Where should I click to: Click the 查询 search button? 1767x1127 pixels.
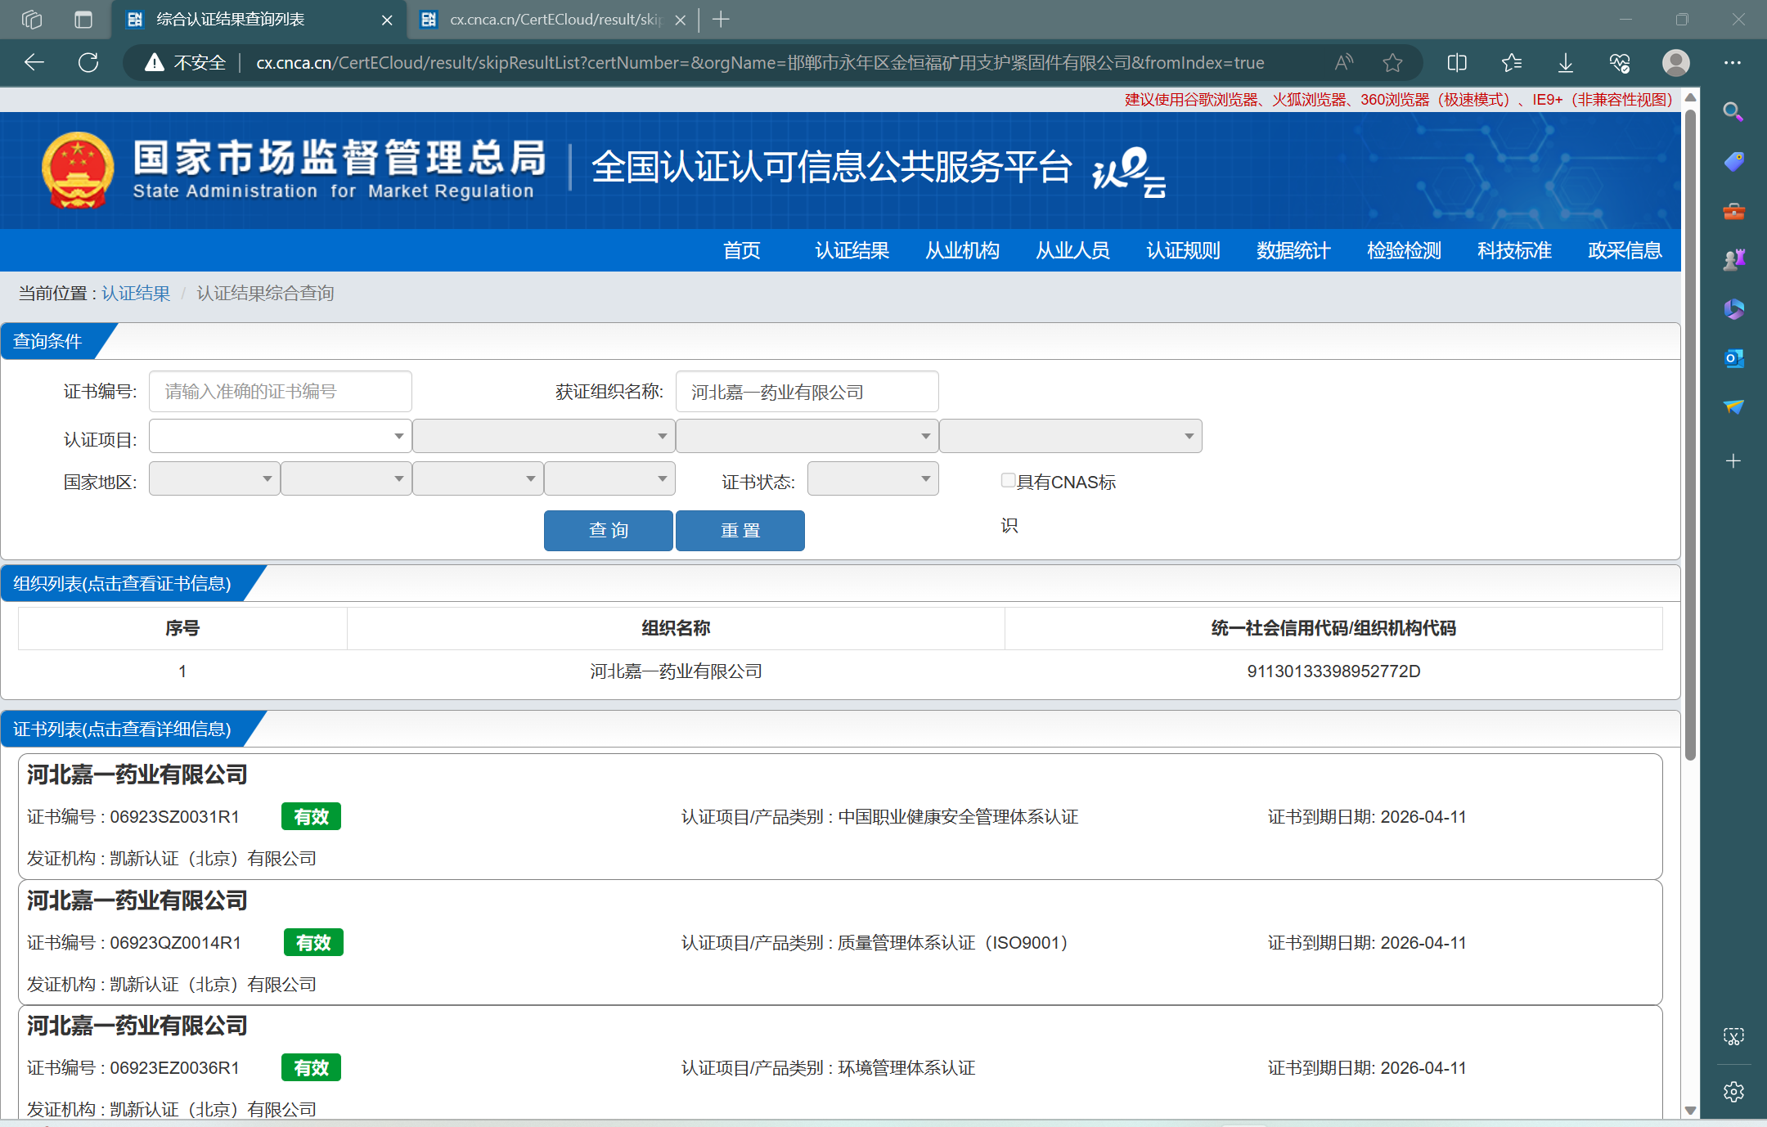click(x=609, y=530)
